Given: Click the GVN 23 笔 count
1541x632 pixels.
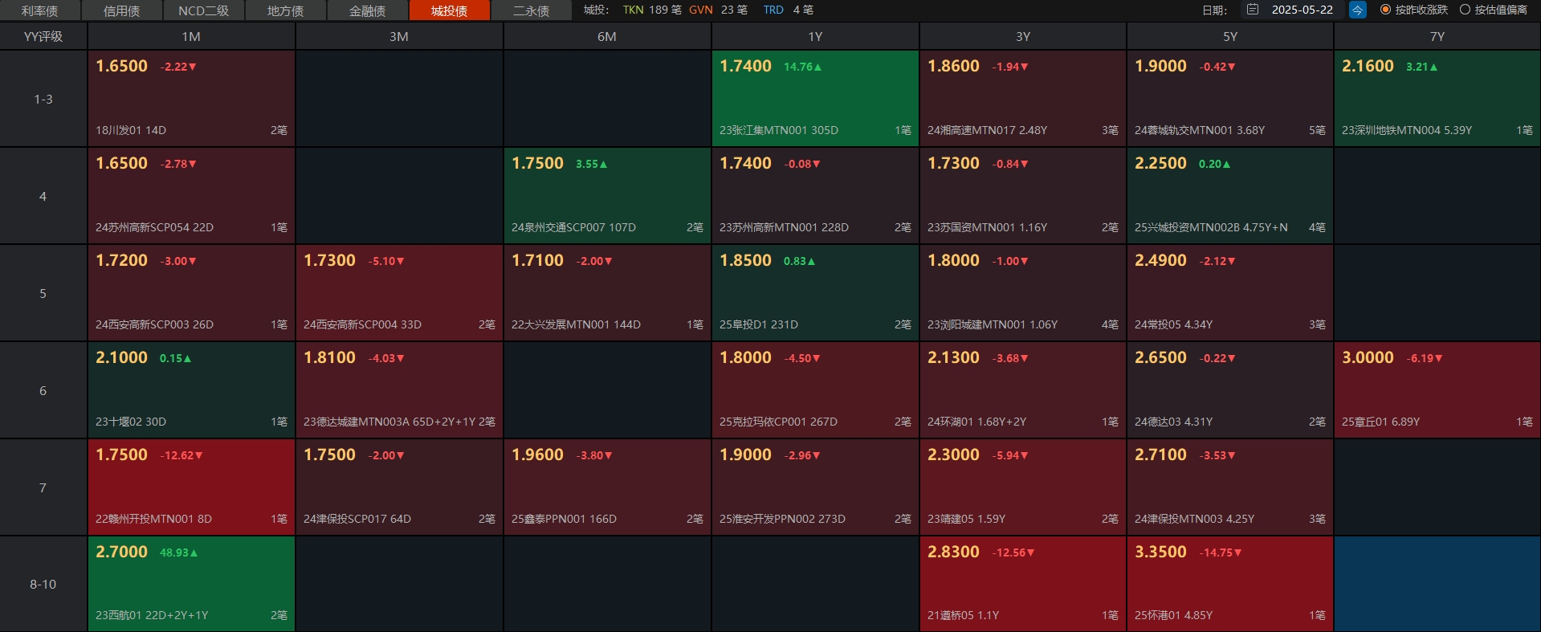Looking at the screenshot, I should (x=718, y=10).
